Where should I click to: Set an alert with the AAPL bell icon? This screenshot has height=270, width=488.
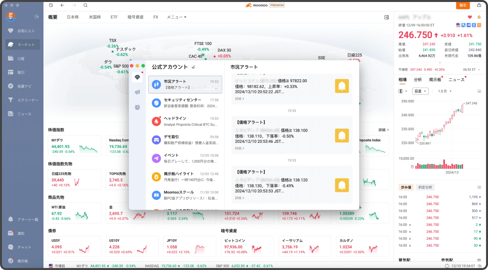[479, 17]
